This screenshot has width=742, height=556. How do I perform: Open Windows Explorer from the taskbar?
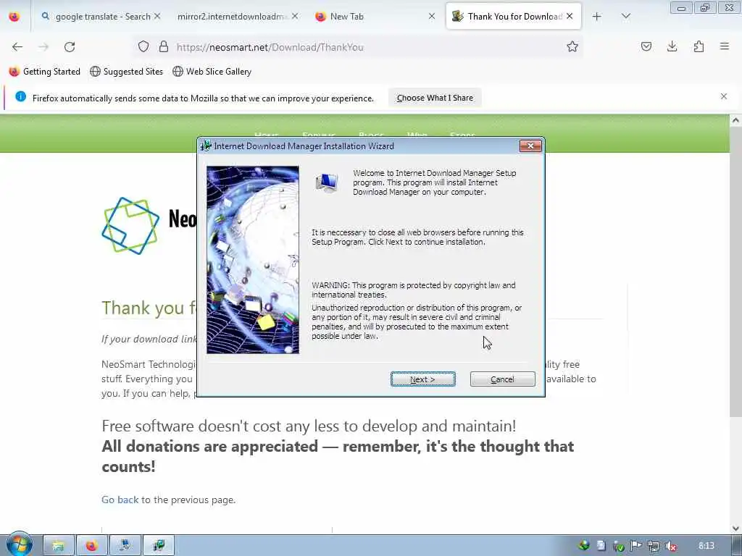58,546
